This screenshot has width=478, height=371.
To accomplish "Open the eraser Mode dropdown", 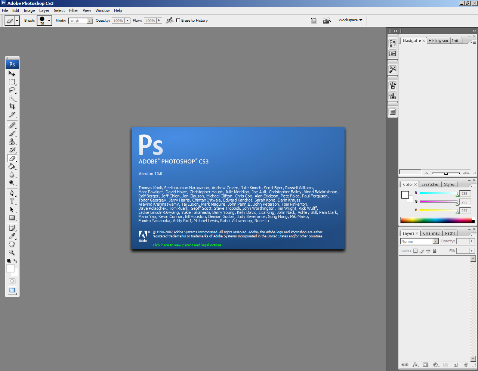I will click(x=80, y=21).
